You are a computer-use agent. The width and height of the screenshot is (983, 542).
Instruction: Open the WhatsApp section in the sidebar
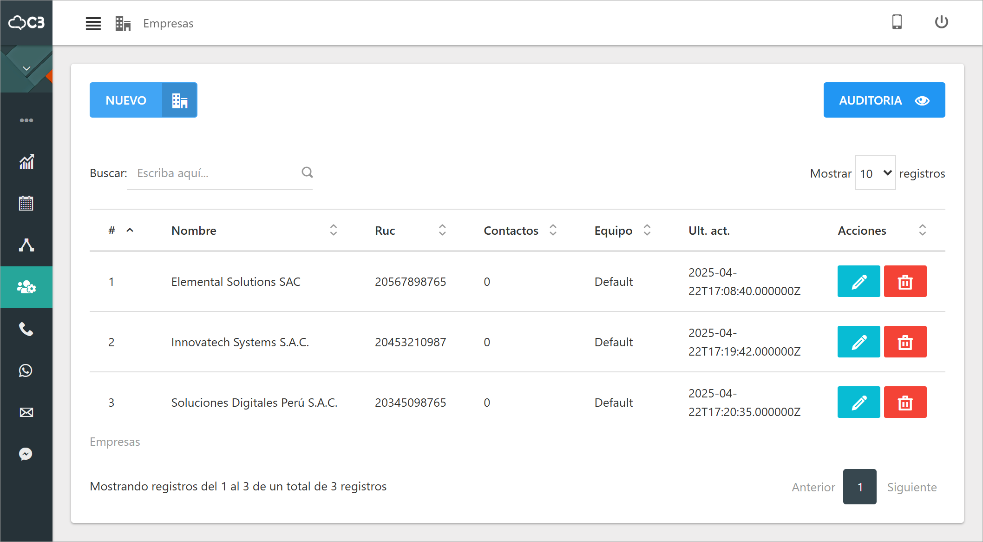pos(26,370)
